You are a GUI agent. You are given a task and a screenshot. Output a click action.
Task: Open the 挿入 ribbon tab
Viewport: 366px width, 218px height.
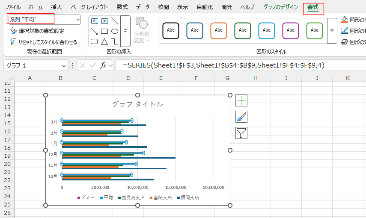point(56,7)
